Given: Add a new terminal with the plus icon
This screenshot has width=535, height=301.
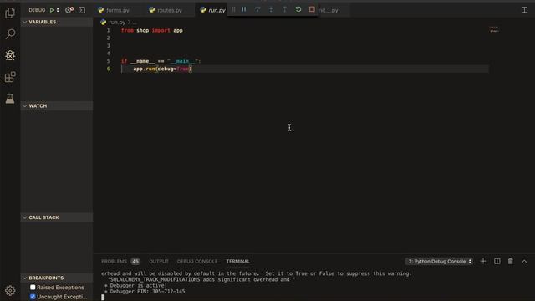Looking at the screenshot, I should pyautogui.click(x=483, y=262).
